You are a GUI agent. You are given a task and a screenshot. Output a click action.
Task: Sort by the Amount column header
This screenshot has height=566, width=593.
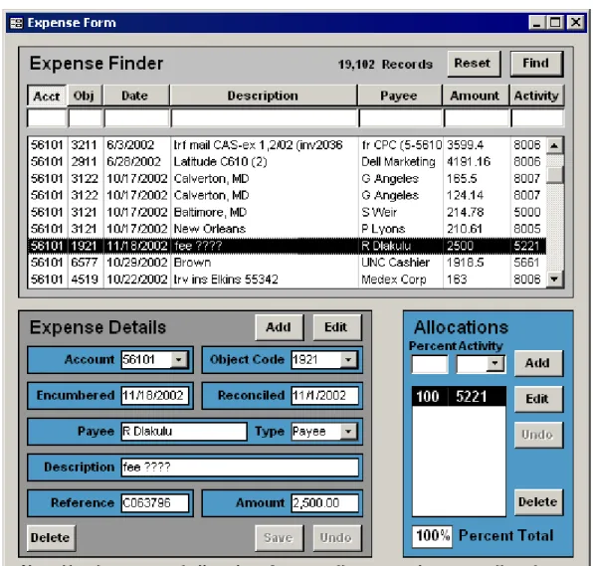pos(476,95)
